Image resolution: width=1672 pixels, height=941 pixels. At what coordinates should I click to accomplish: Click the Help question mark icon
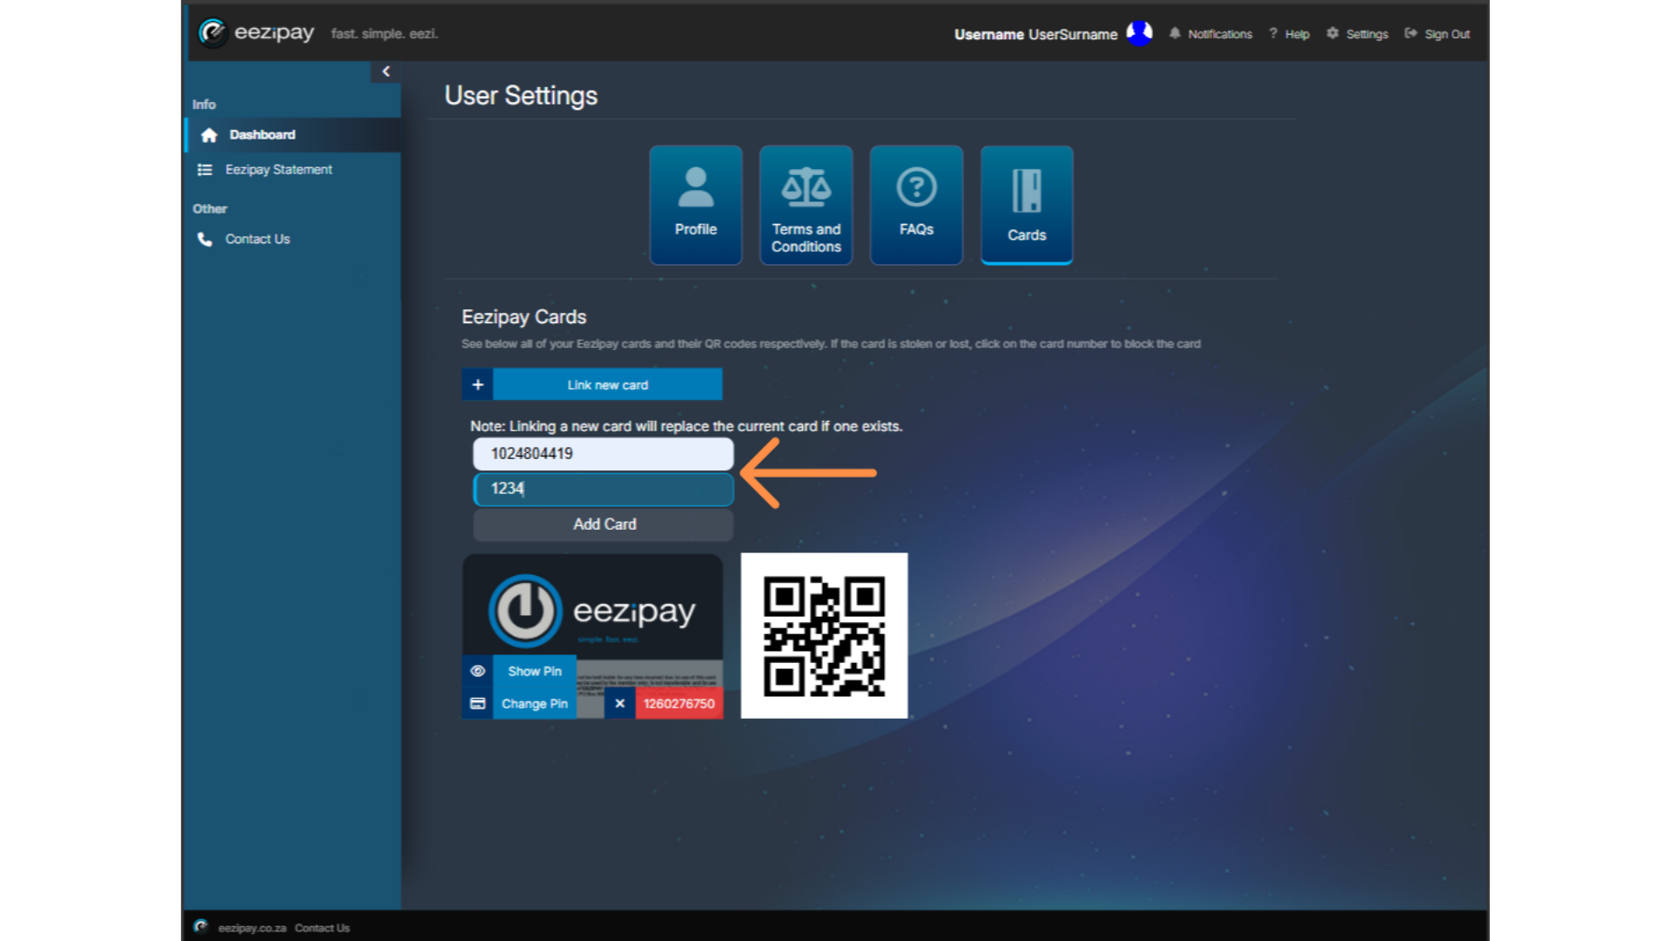pyautogui.click(x=1273, y=33)
